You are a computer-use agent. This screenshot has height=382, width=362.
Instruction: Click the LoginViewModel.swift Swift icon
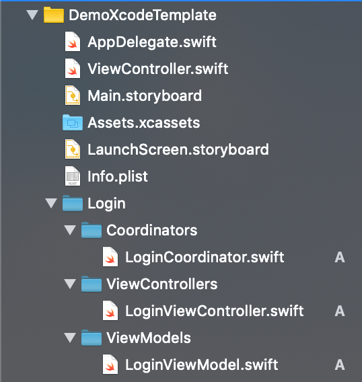tap(110, 365)
